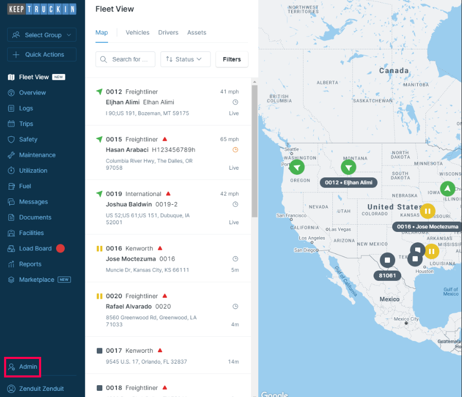Viewport: 462px width, 397px height.
Task: Open the Status sort dropdown
Action: pos(186,59)
